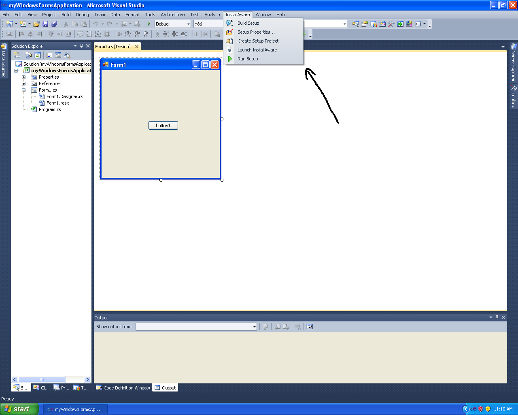Image resolution: width=518 pixels, height=415 pixels.
Task: Close the Form1.cs [Design] tab
Action: tap(137, 47)
